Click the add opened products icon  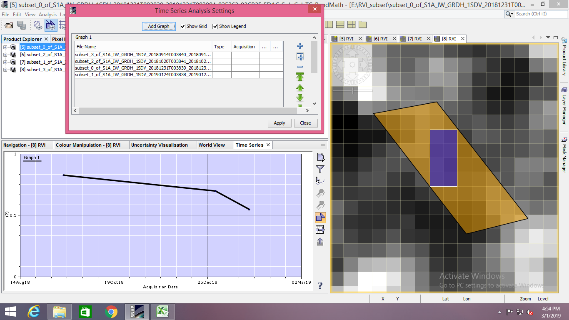click(x=300, y=57)
